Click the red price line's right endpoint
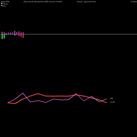The image size is (137, 137). 106,103
